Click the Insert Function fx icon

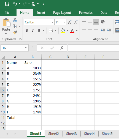62,48
